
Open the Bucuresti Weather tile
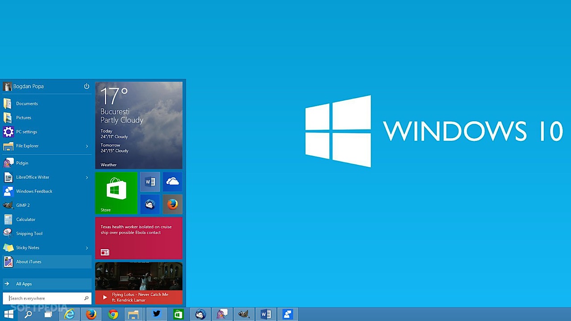[139, 125]
